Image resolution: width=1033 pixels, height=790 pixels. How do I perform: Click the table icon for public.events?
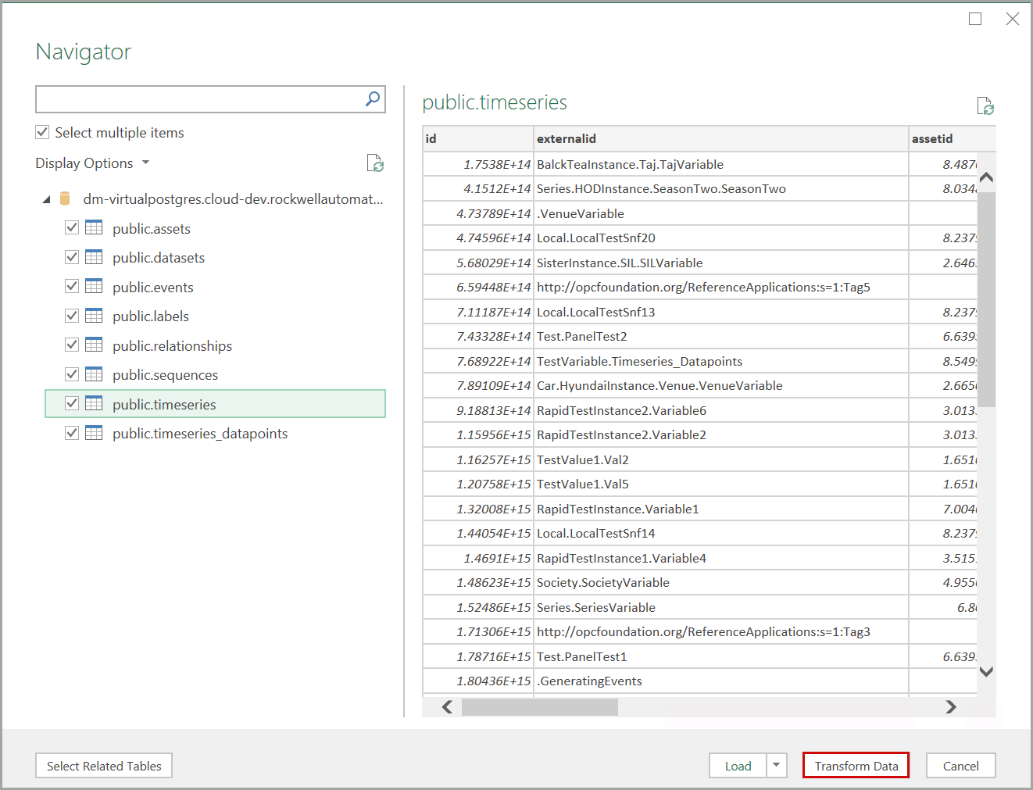tap(94, 287)
